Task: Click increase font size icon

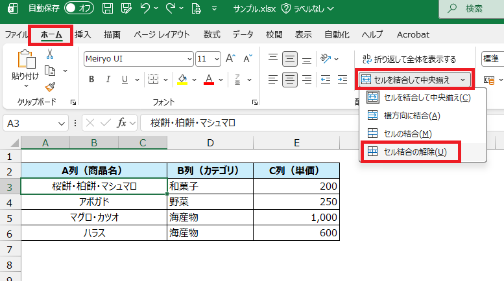Action: [x=230, y=58]
